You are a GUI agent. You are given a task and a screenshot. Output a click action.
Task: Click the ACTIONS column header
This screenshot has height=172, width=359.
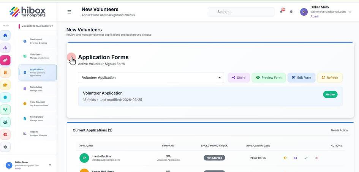click(x=336, y=146)
